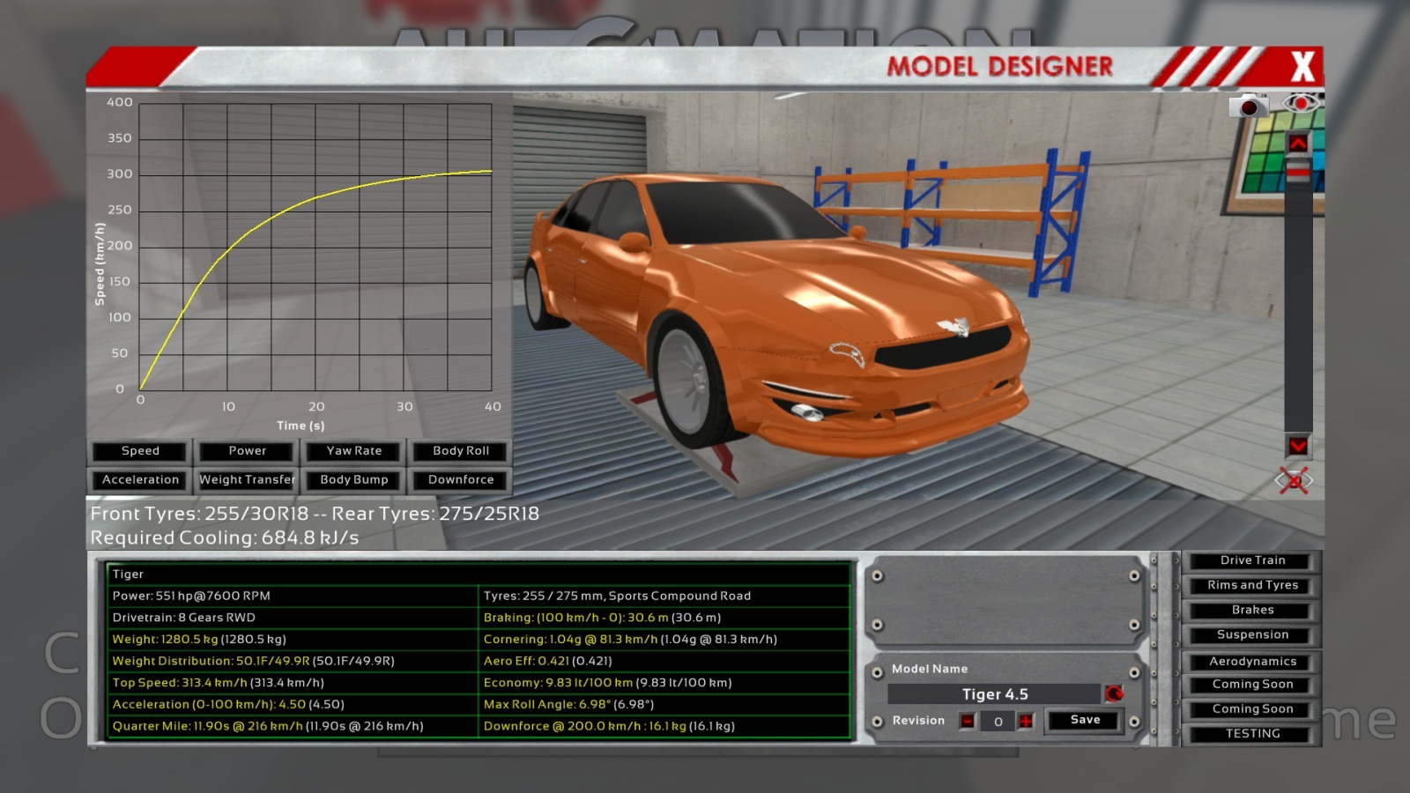This screenshot has height=793, width=1410.
Task: Increase revision with the plus button
Action: 1026,721
